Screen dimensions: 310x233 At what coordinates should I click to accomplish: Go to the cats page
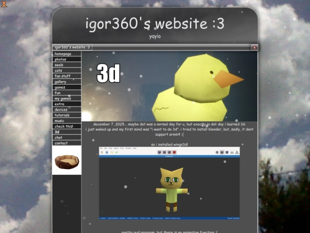tap(67, 70)
